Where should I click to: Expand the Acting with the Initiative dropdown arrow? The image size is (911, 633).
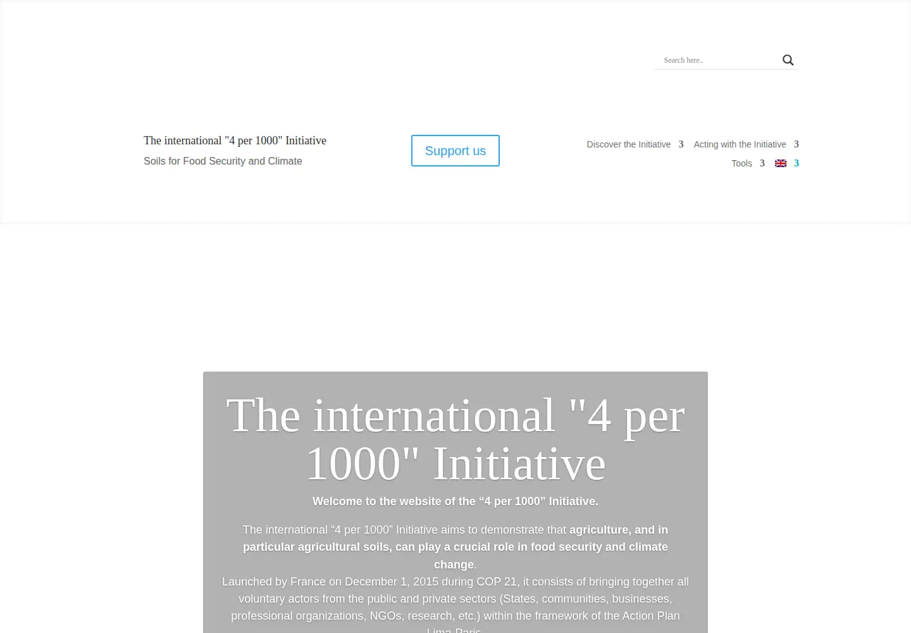(x=796, y=144)
